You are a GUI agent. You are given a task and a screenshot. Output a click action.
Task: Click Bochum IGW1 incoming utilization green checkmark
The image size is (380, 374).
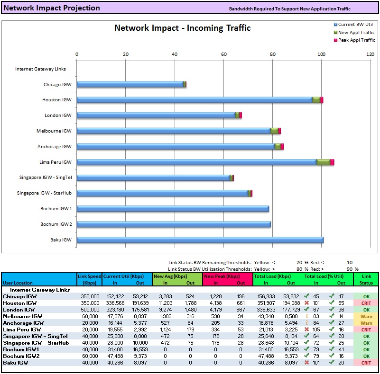[306, 349]
